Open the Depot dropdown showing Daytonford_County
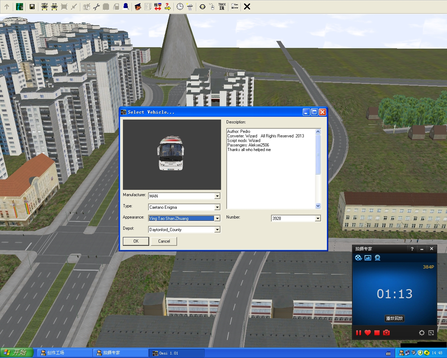Screen dimensions: 447x358 pyautogui.click(x=217, y=230)
